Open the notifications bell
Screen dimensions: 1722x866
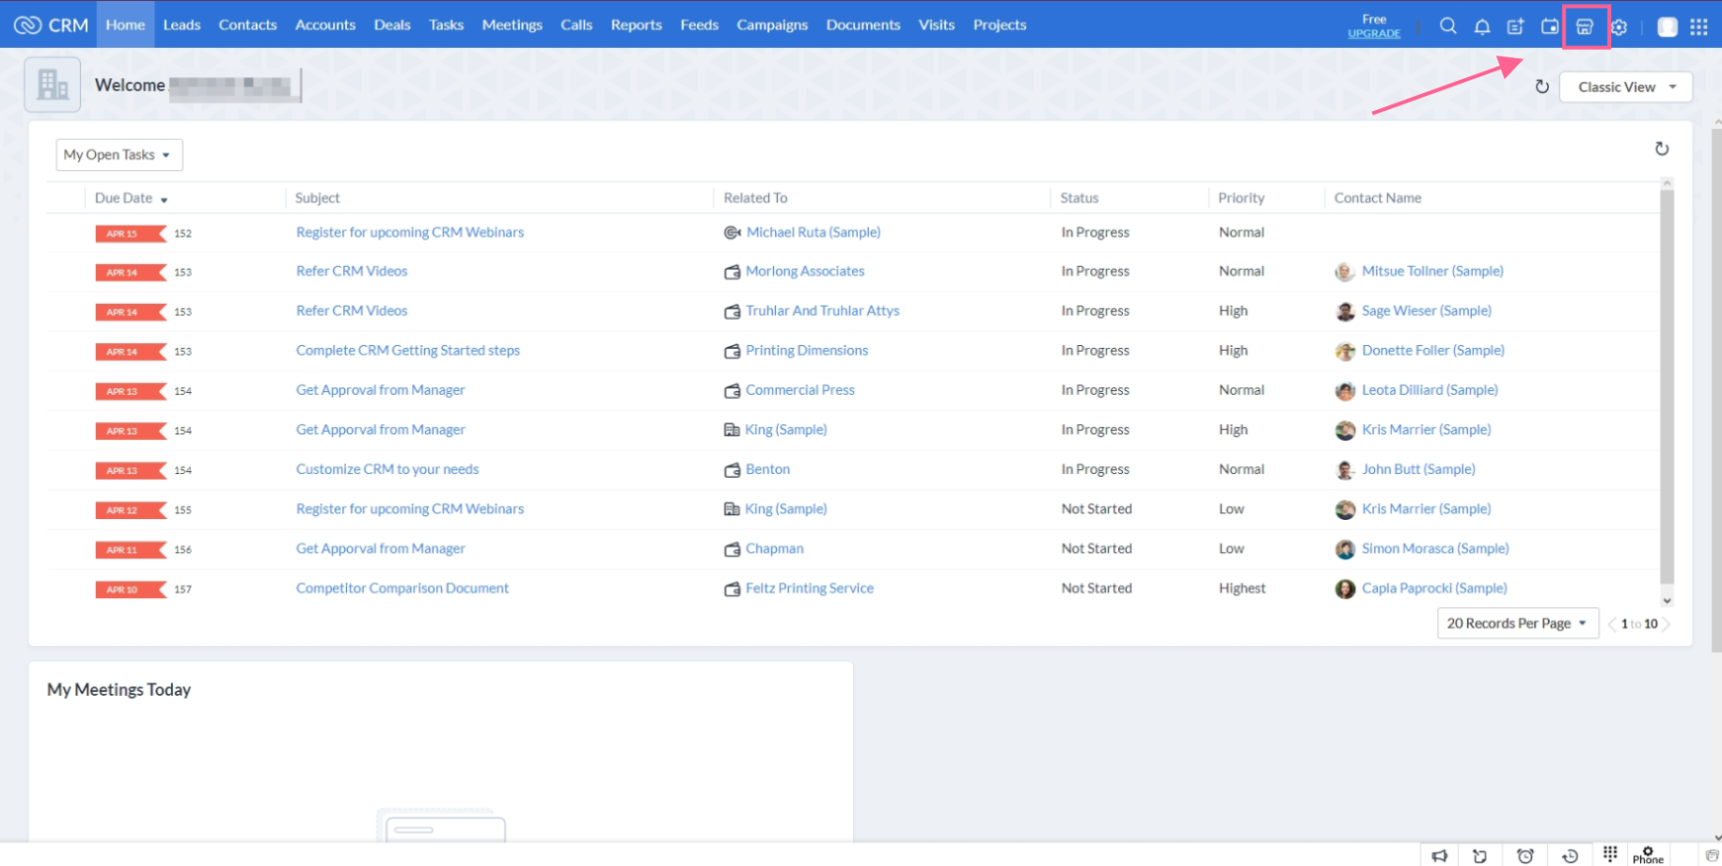click(1482, 26)
